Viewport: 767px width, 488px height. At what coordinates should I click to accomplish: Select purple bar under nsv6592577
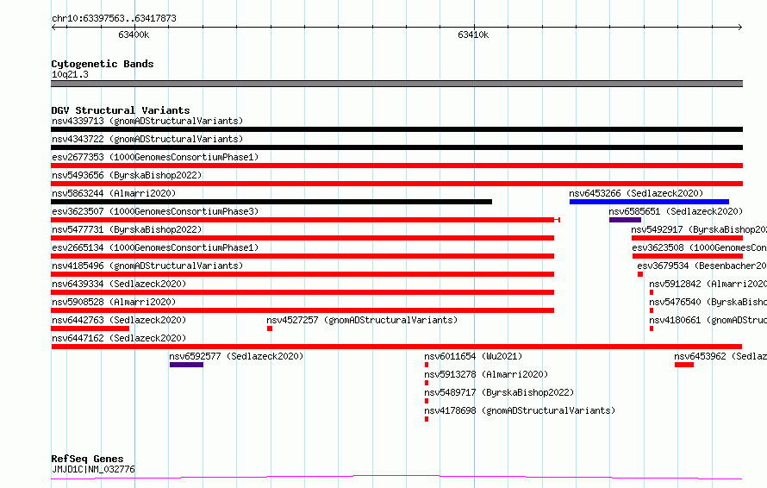click(x=186, y=365)
